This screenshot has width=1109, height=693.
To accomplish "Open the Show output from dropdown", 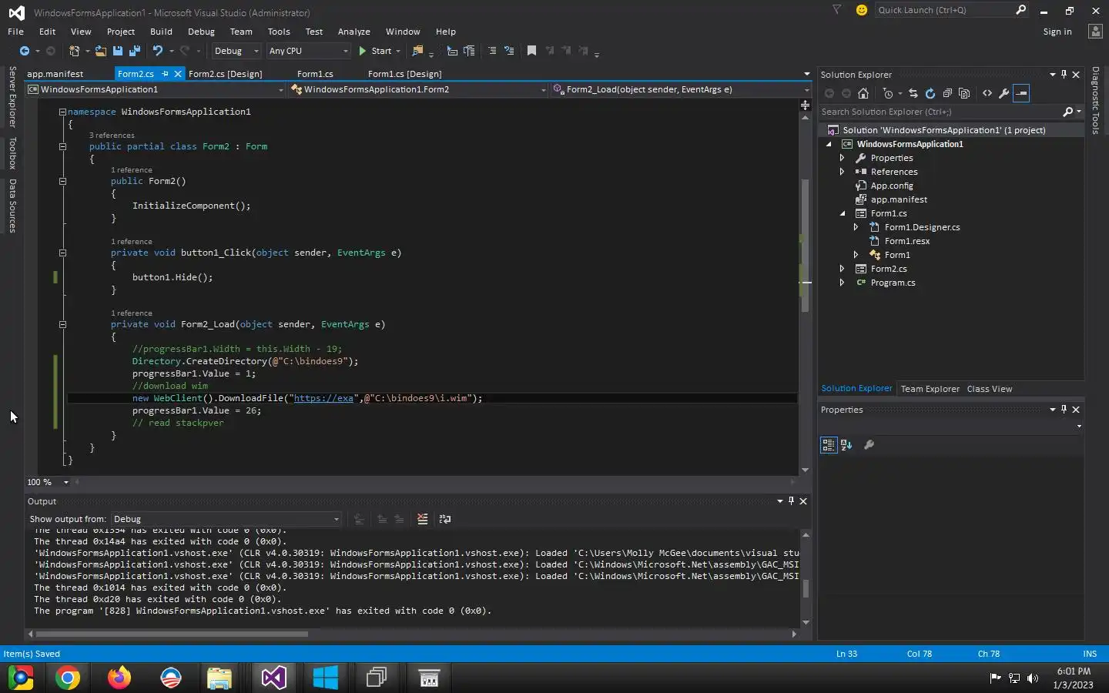I will click(226, 519).
